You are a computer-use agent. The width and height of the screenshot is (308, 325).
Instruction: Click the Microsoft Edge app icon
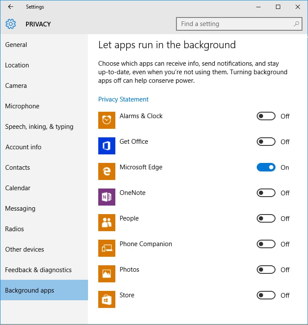107,171
